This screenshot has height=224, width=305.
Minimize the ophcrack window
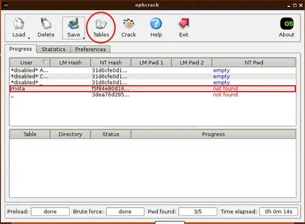[x=288, y=6]
